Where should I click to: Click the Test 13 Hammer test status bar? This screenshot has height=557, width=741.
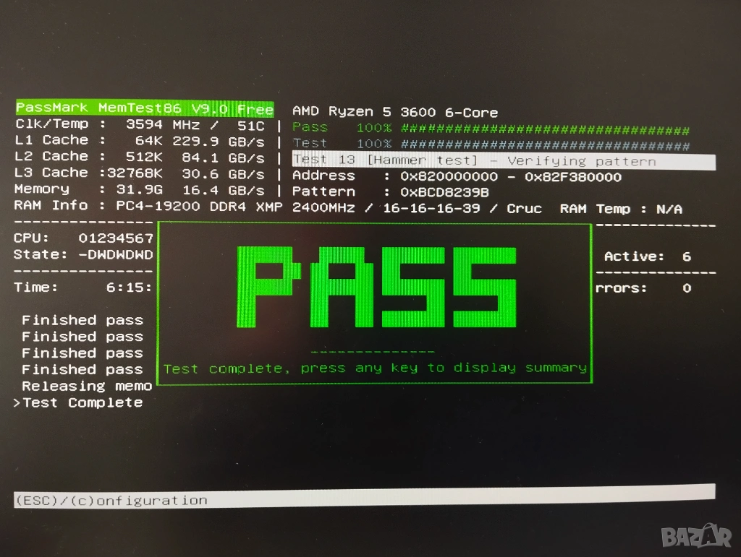pyautogui.click(x=504, y=161)
